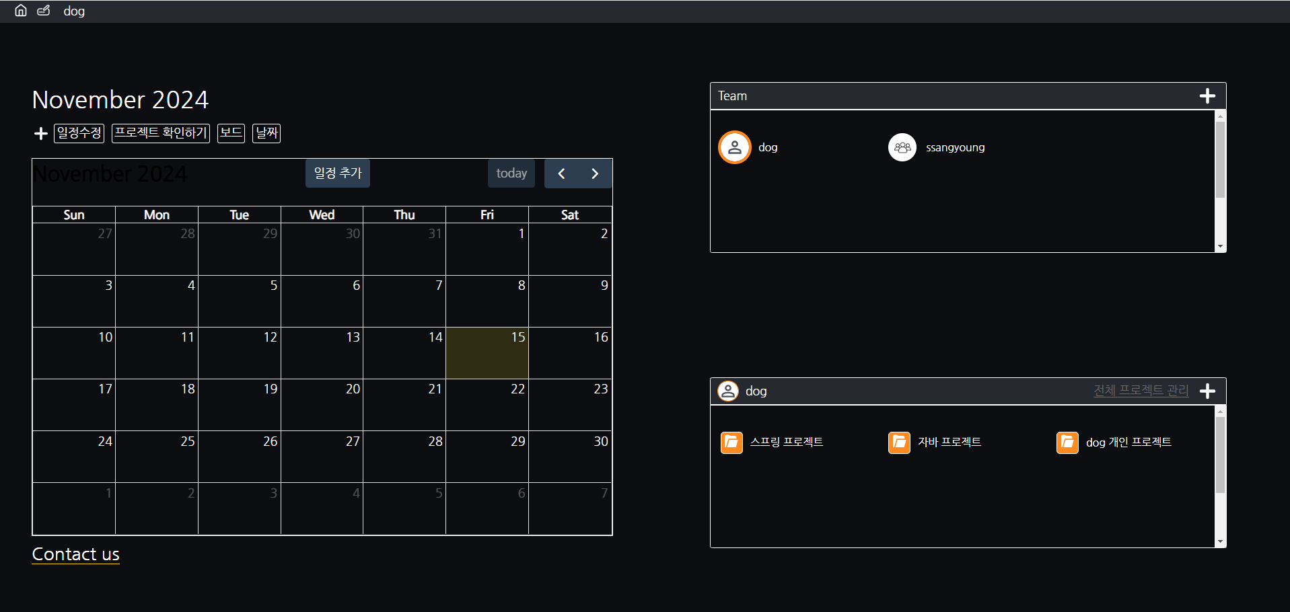The image size is (1290, 612).
Task: Open the 스프링 프로젝트 folder icon
Action: click(731, 443)
